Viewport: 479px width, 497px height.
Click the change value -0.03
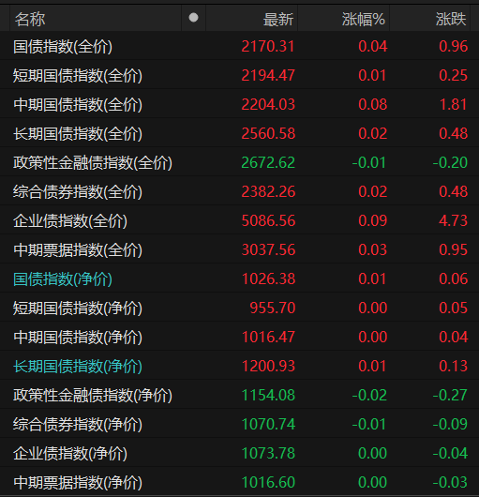450,482
